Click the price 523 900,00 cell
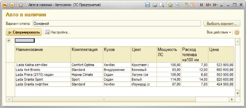This screenshot has height=108, width=246. 221,65
